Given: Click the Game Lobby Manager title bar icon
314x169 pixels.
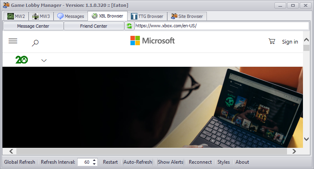Looking at the screenshot, I should [x=6, y=5].
